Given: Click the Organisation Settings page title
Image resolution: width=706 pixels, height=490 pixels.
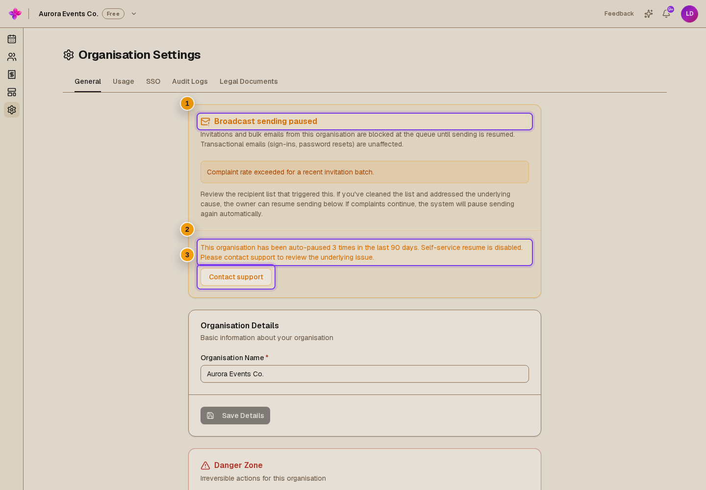Looking at the screenshot, I should pyautogui.click(x=140, y=55).
